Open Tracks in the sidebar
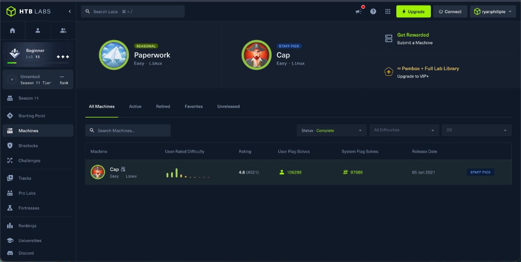521x262 pixels. pyautogui.click(x=38, y=179)
